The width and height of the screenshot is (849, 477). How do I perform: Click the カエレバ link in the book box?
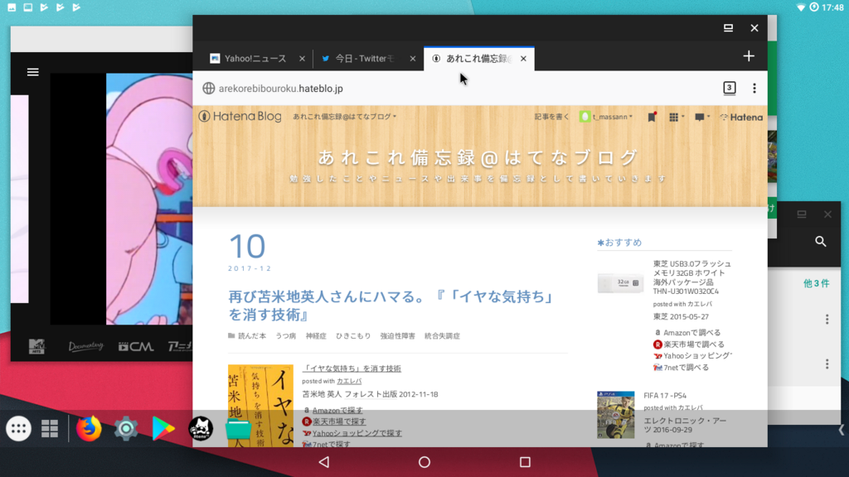(x=349, y=381)
